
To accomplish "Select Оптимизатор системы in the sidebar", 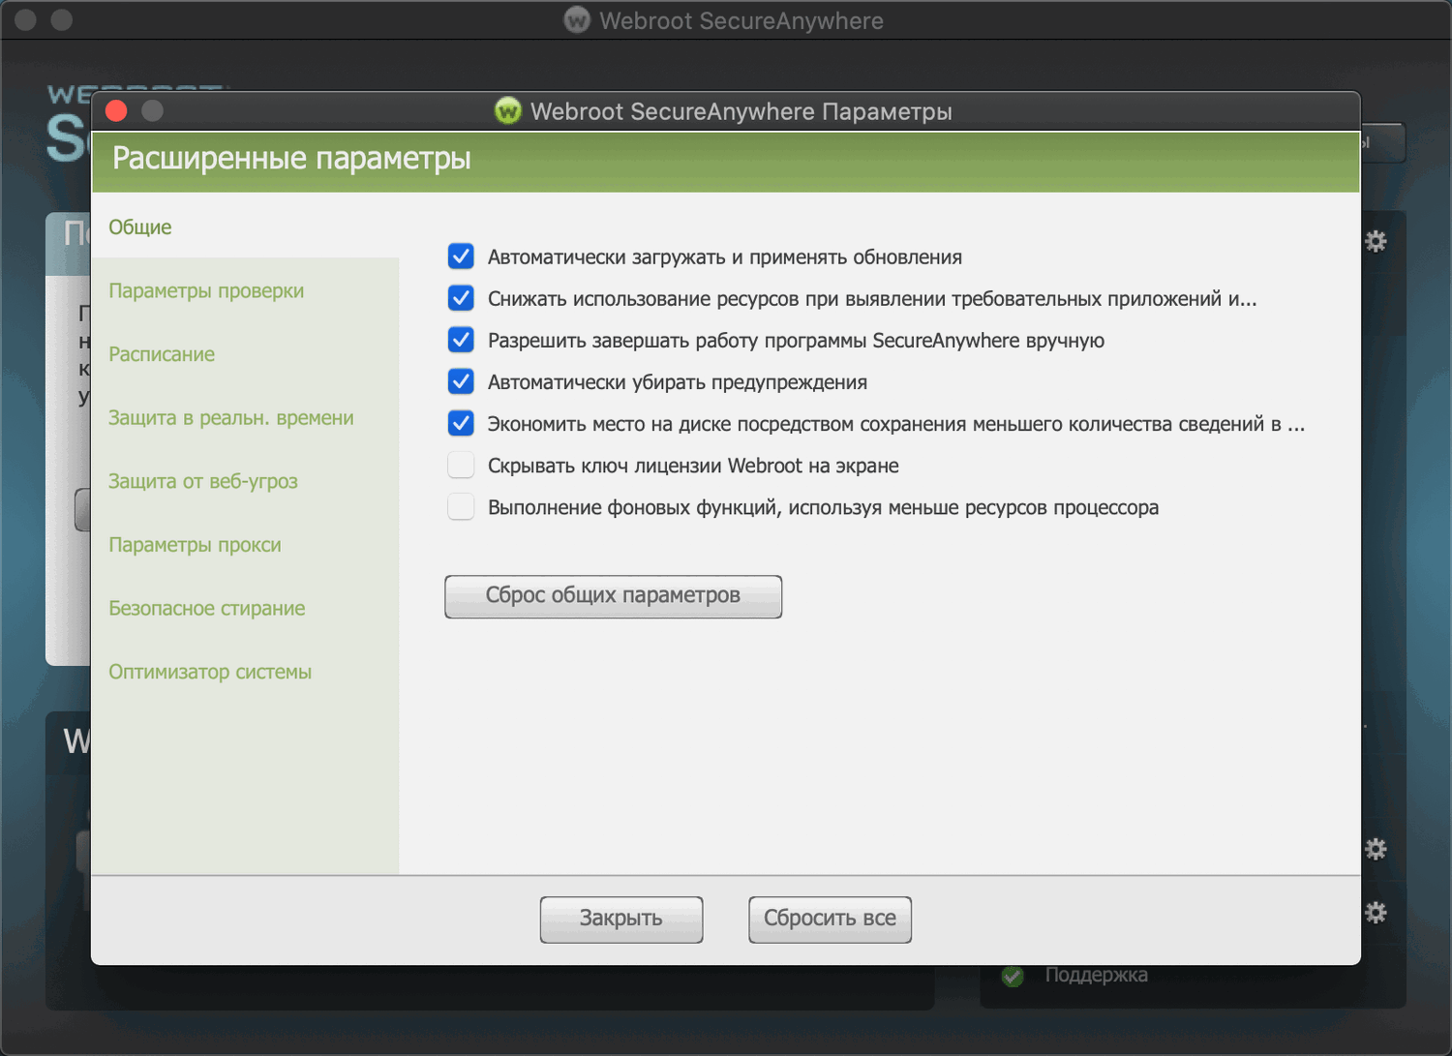I will coord(210,672).
